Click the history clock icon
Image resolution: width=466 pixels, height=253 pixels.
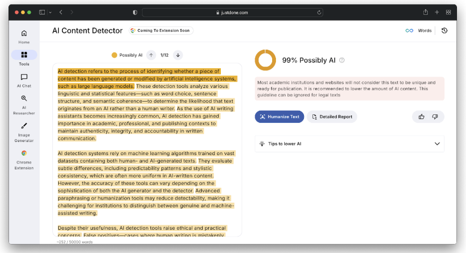[444, 31]
